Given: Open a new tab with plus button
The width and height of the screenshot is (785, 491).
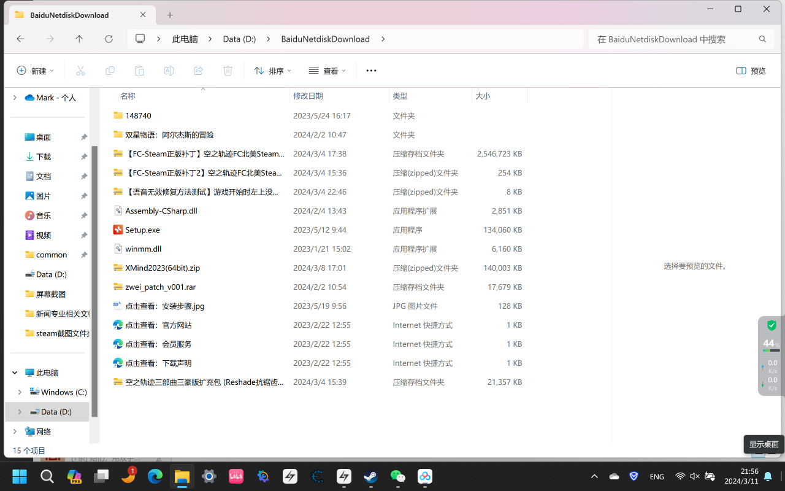Looking at the screenshot, I should point(170,15).
